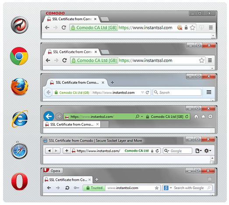Click Safari's add bookmark plus button
229x205 pixels.
pos(67,151)
